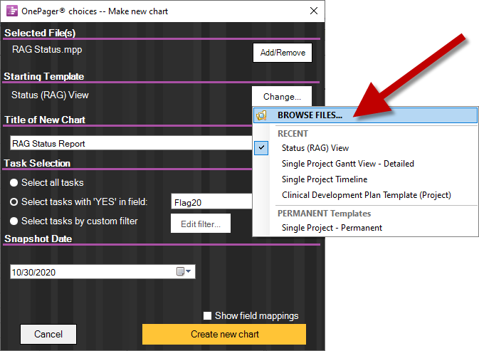Viewport: 479px width, 351px height.
Task: Click the Cancel button
Action: (48, 334)
